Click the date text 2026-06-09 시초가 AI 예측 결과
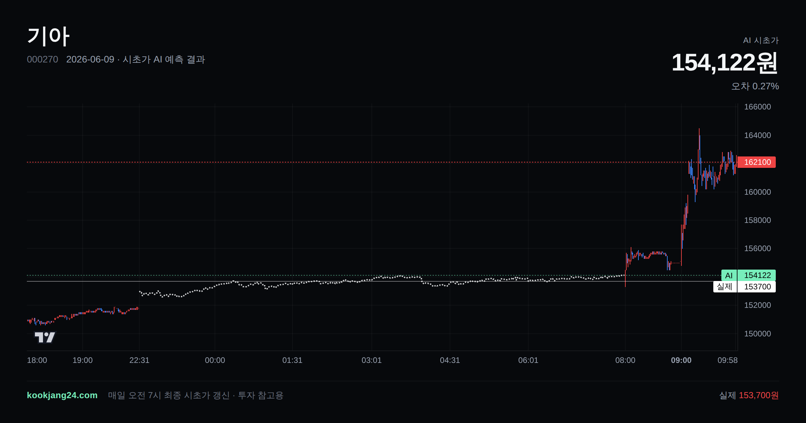Viewport: 806px width, 423px height. [x=136, y=59]
